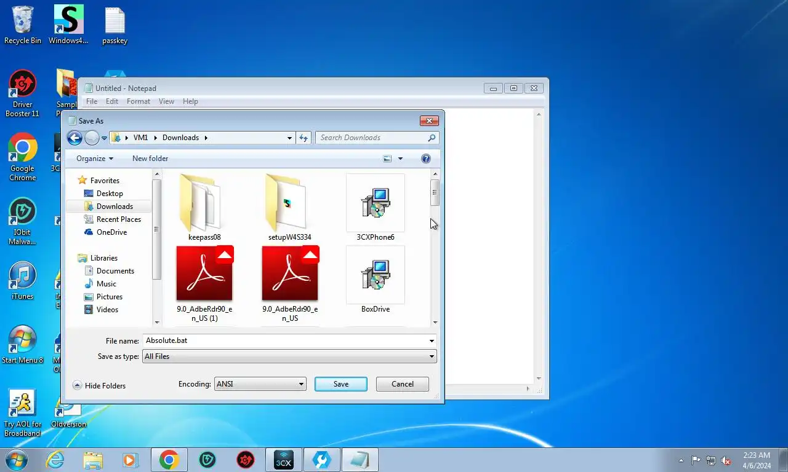Viewport: 788px width, 472px height.
Task: Open the Notepad View menu
Action: (166, 101)
